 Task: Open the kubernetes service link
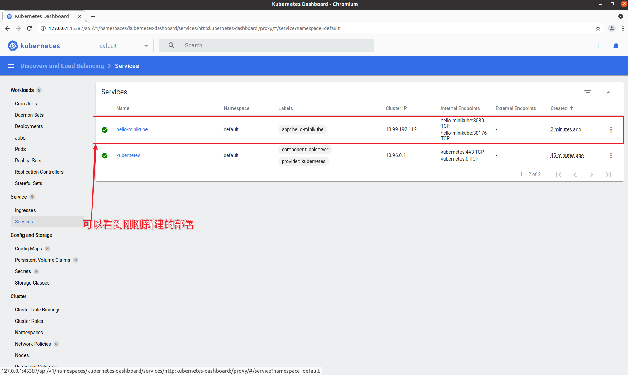click(128, 155)
